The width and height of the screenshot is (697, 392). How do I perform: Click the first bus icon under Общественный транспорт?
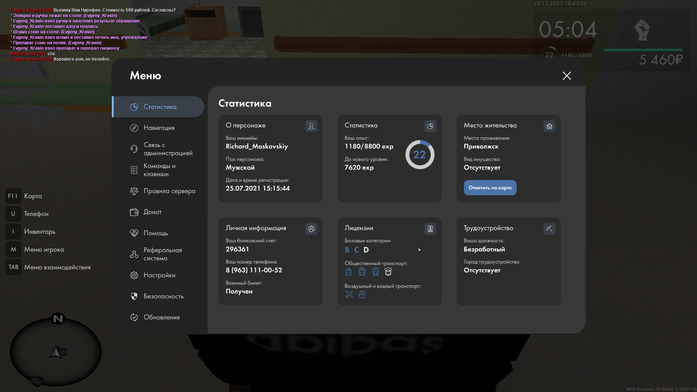click(348, 272)
